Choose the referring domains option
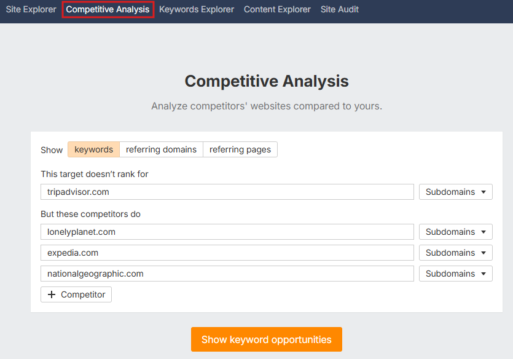513x359 pixels. pyautogui.click(x=162, y=149)
